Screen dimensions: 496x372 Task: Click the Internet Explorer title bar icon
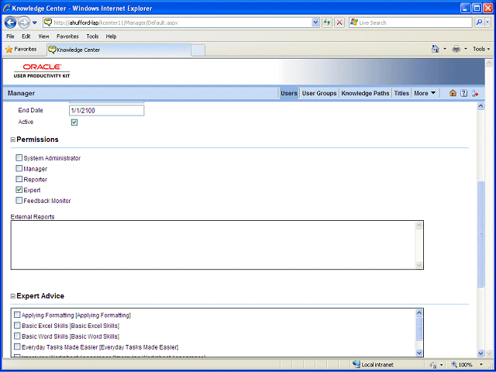(x=6, y=9)
